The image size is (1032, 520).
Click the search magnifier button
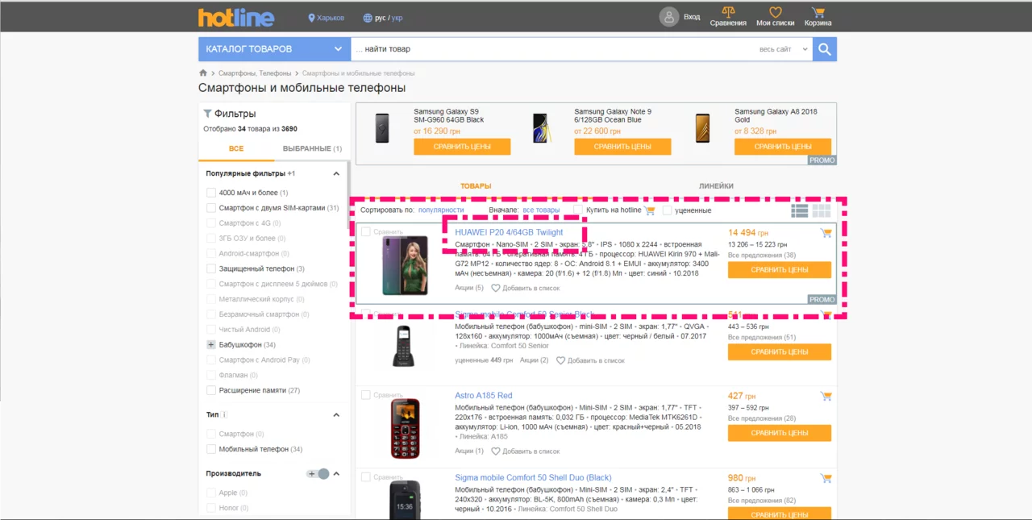click(x=825, y=49)
